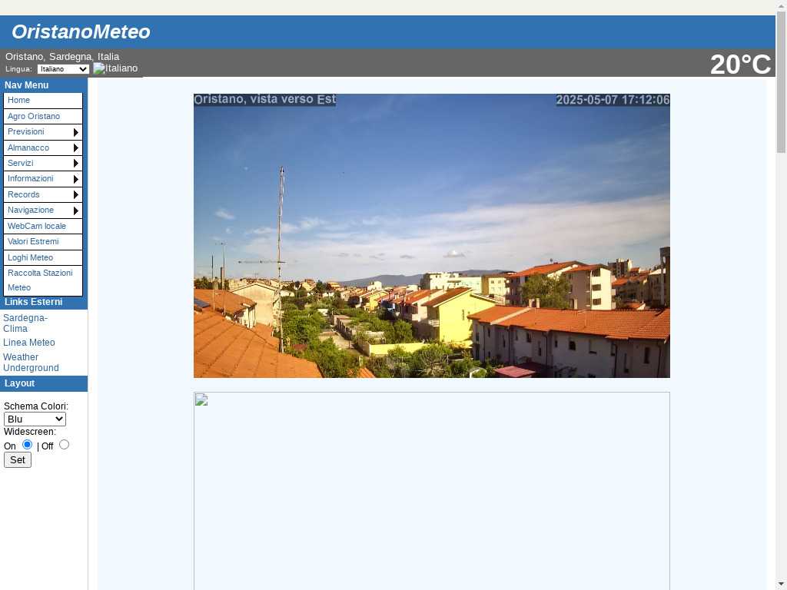Click the OristanoMeteo site title
The height and width of the screenshot is (590, 787).
click(81, 31)
